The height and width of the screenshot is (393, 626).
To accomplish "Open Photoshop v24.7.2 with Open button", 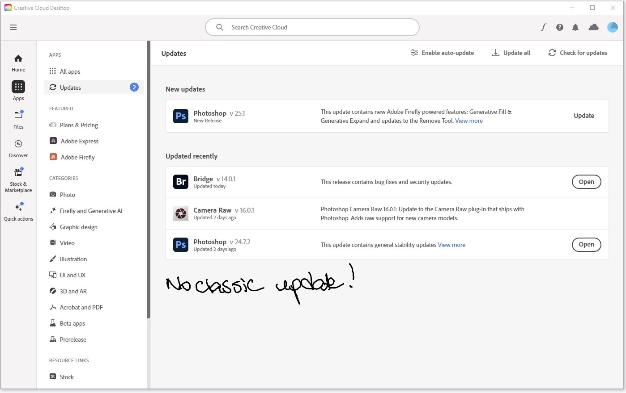I will [x=586, y=244].
